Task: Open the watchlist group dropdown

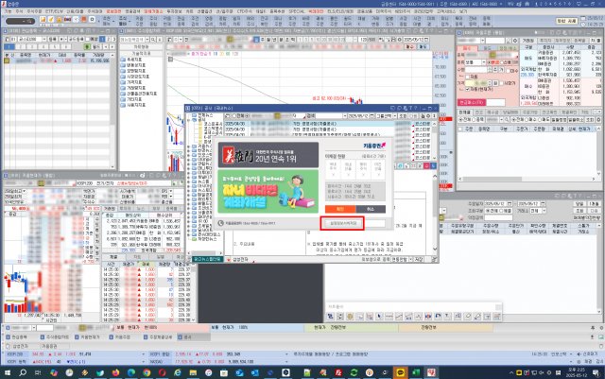Action: pyautogui.click(x=44, y=40)
